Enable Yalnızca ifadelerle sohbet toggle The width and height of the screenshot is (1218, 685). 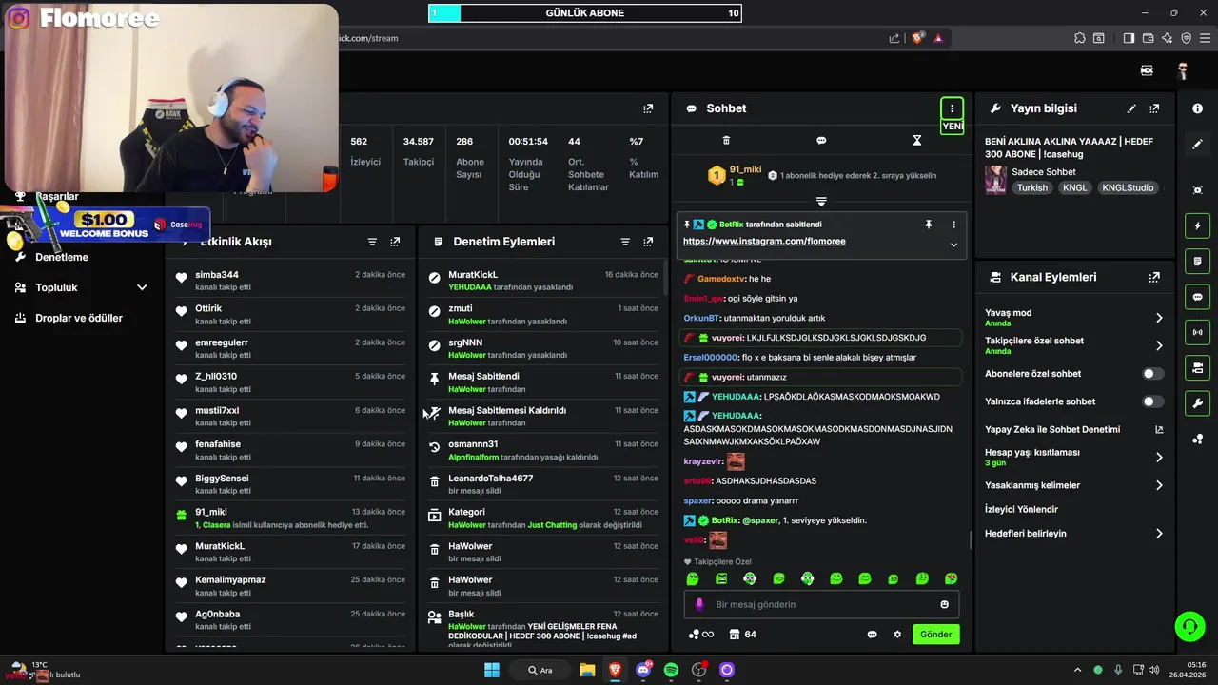1152,401
